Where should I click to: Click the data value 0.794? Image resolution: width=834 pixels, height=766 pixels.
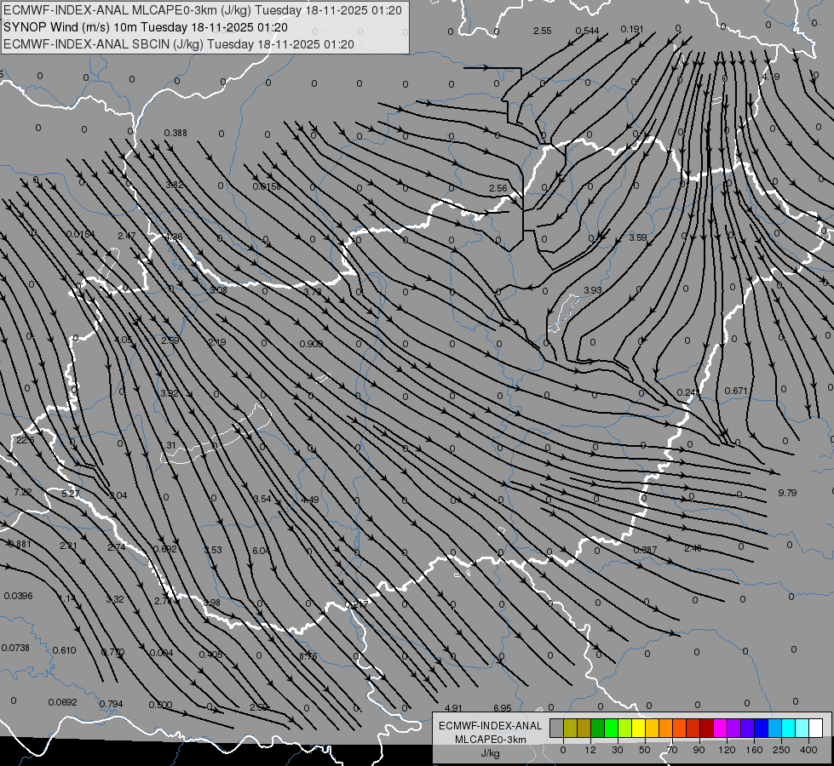tap(111, 704)
